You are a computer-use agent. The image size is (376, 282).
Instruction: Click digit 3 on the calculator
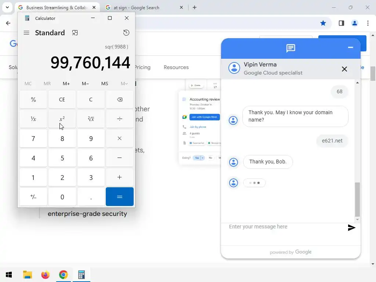(x=91, y=177)
